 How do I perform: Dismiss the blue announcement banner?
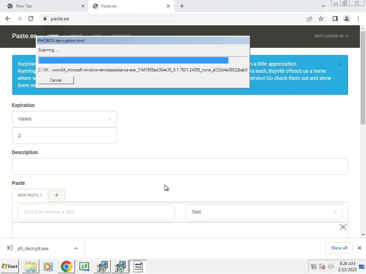340,65
